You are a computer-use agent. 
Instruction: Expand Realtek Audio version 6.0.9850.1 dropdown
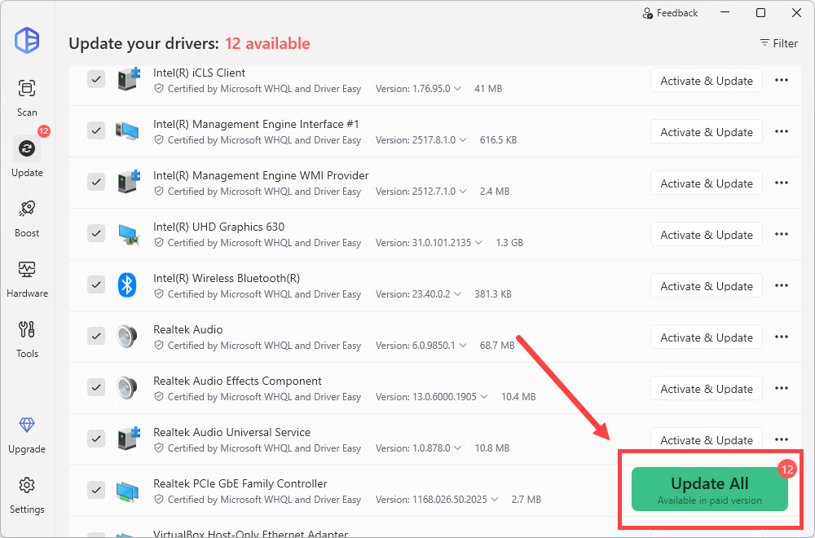click(x=466, y=346)
